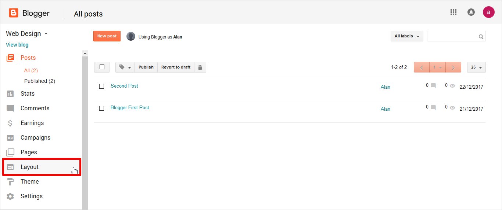502x210 pixels.
Task: Open the account avatar menu
Action: tap(488, 12)
